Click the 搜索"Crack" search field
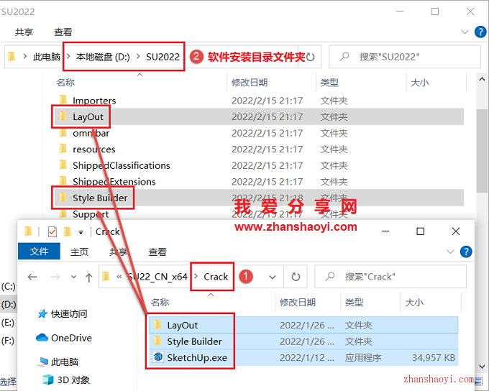Screen dimensions: 489x391 coord(390,277)
